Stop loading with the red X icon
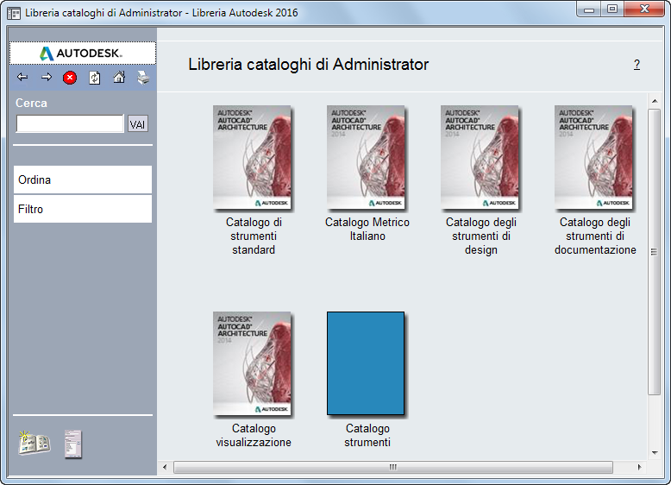 tap(70, 78)
